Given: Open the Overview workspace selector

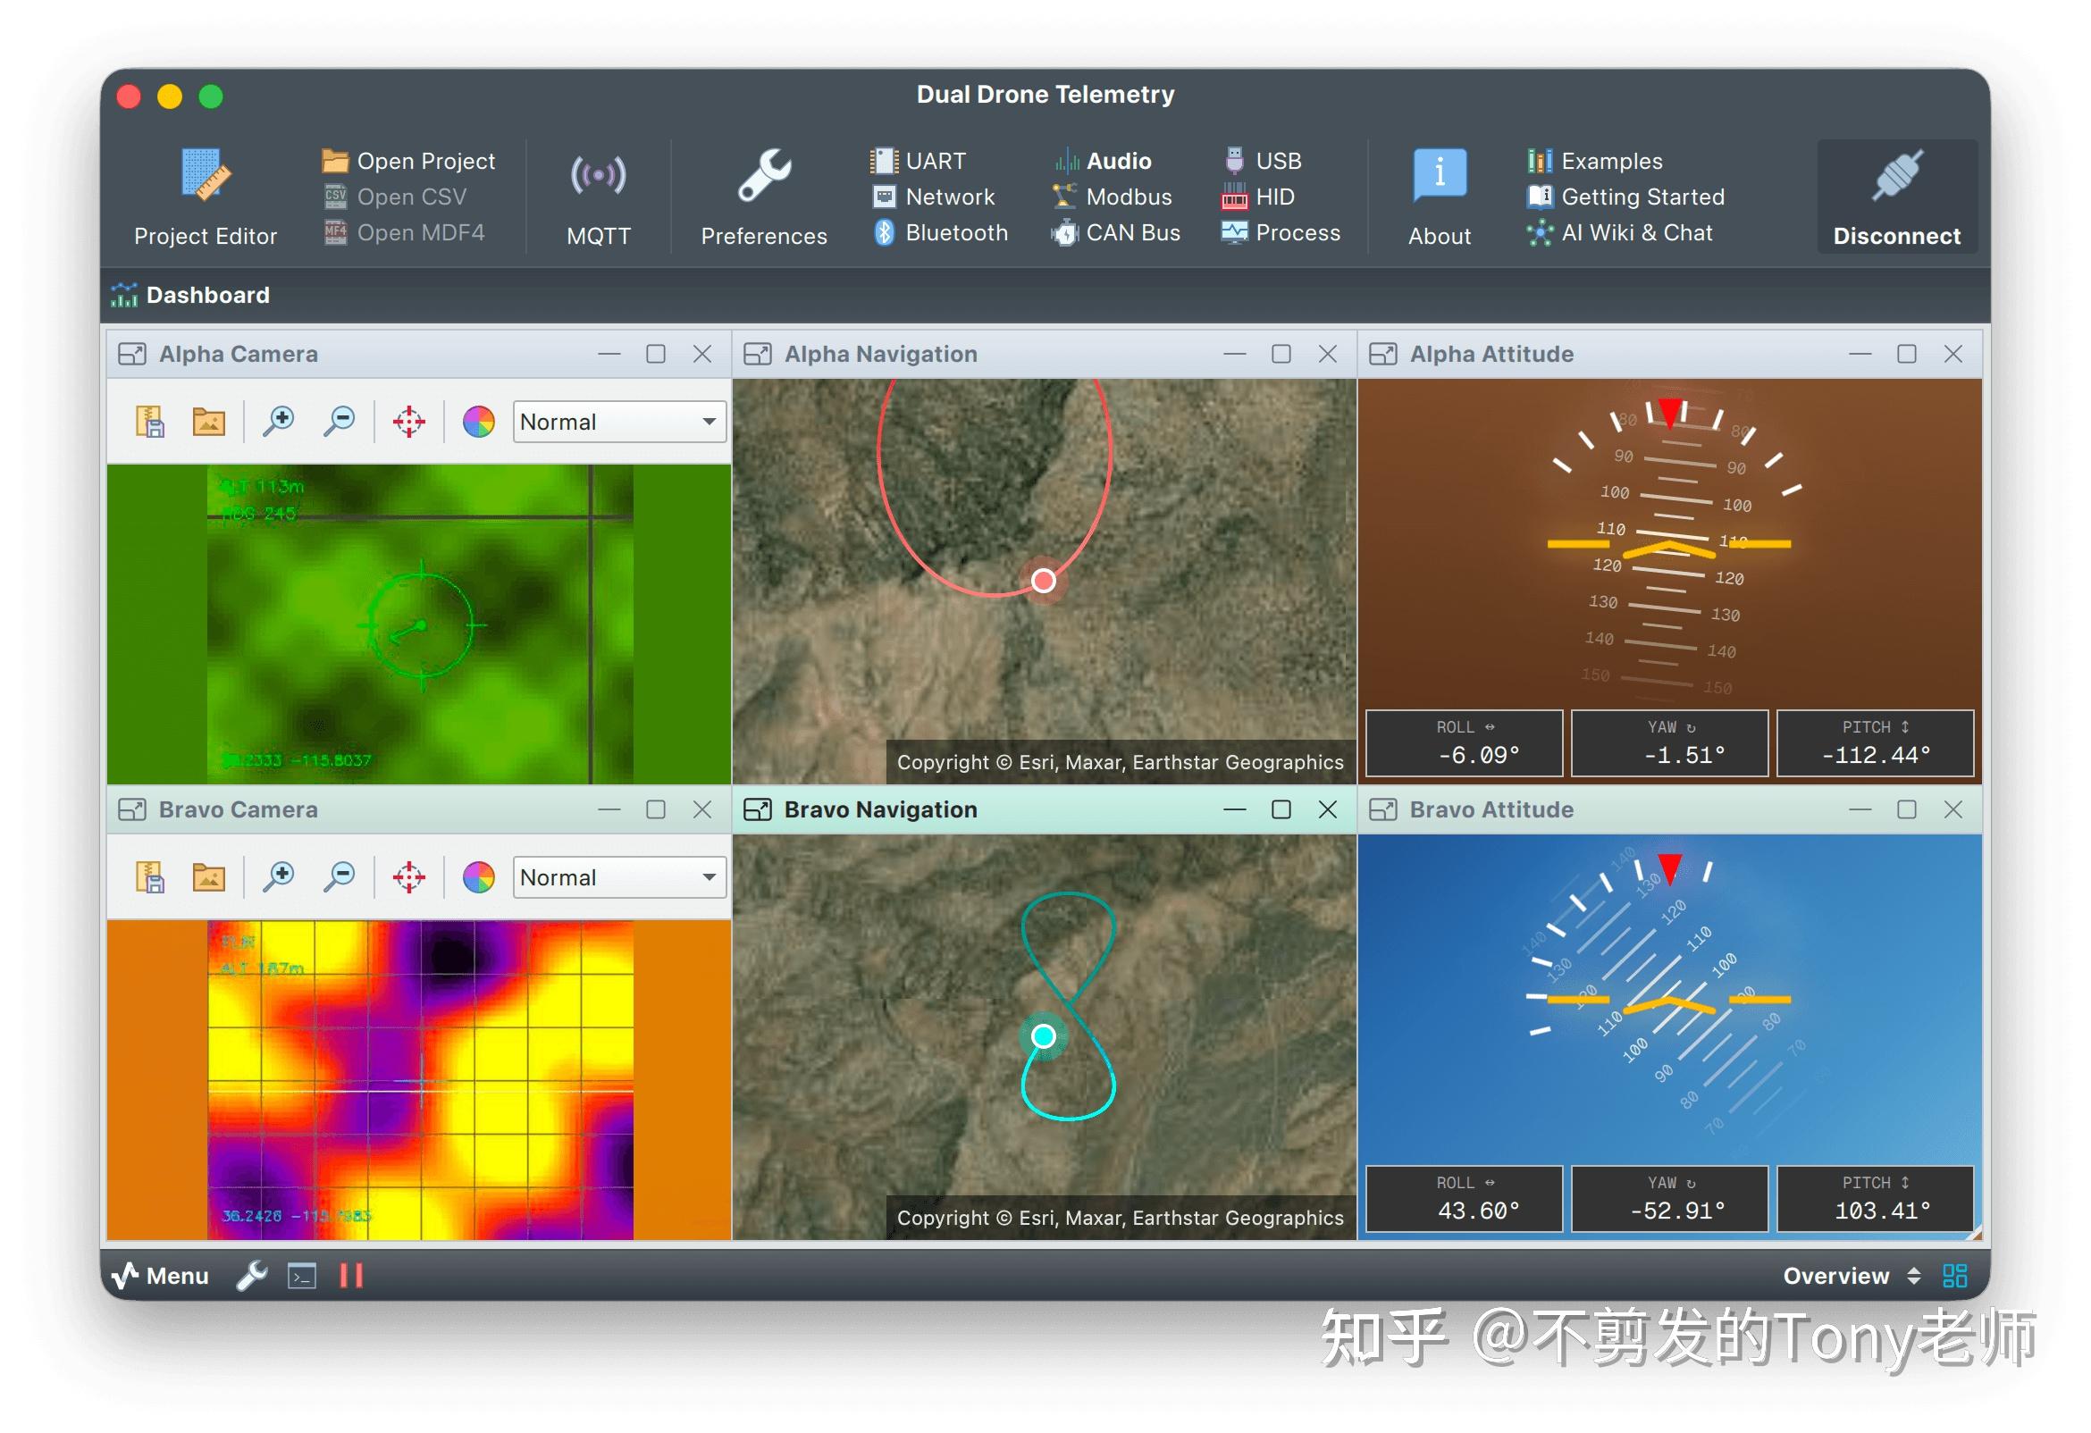Looking at the screenshot, I should pyautogui.click(x=1851, y=1276).
